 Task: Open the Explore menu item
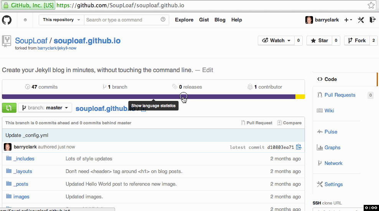coord(184,20)
